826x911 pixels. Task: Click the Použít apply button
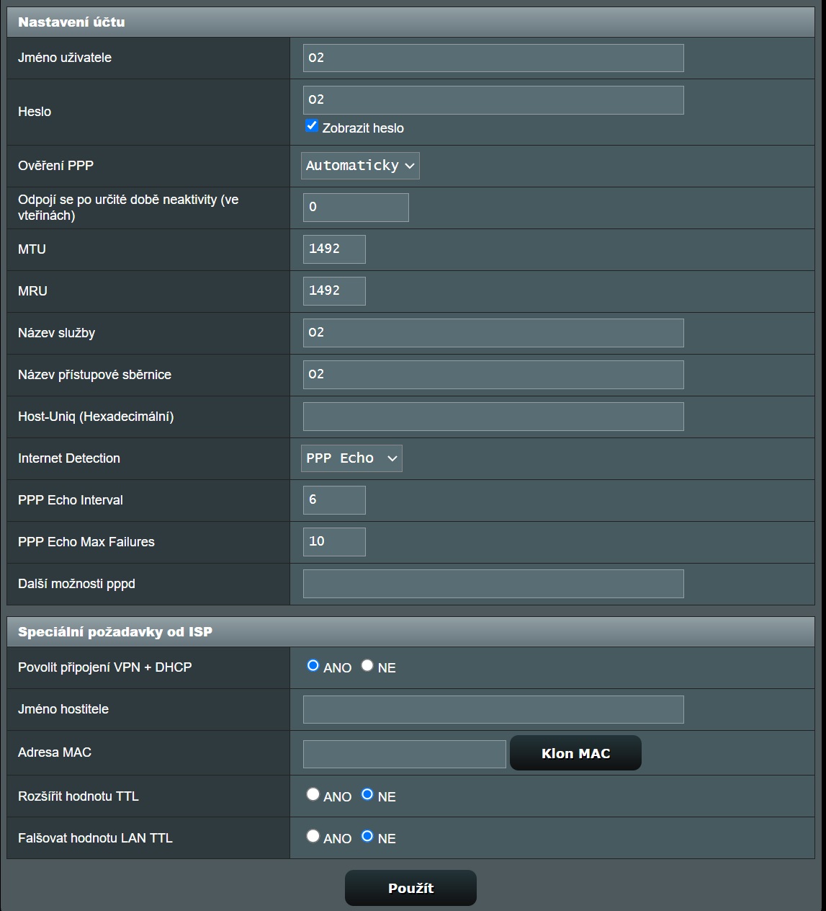[410, 888]
